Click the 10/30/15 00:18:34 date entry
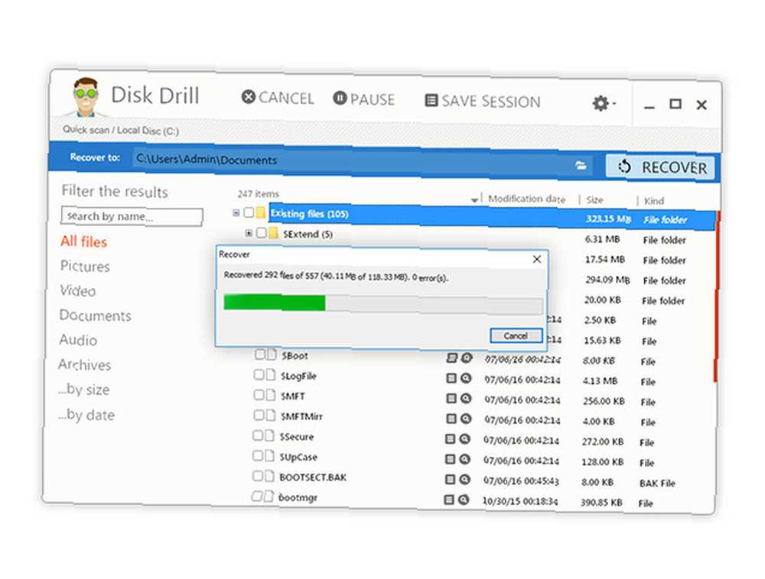 coord(520,500)
